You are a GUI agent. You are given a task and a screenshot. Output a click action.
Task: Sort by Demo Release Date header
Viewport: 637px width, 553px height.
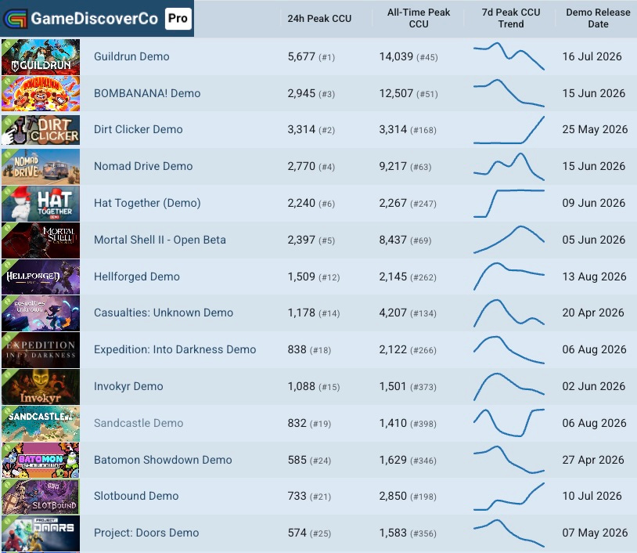click(x=598, y=18)
